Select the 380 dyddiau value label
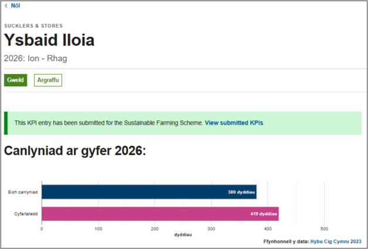 (241, 192)
